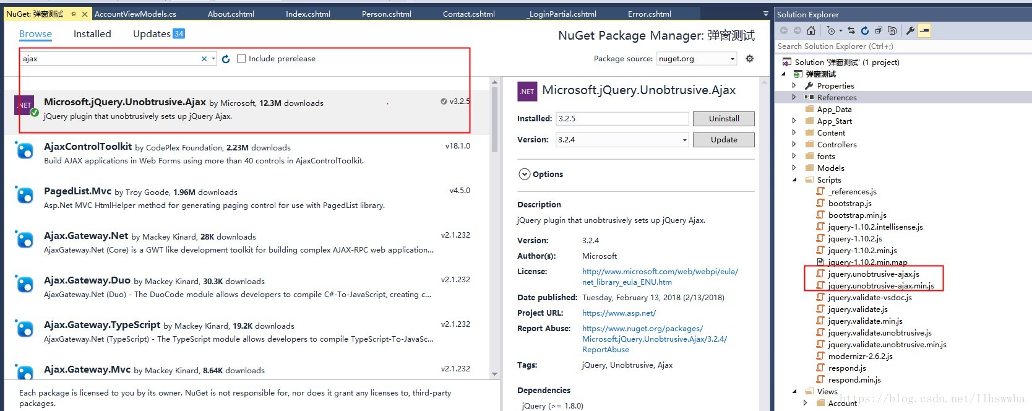Click Sync with Active Document icon
The width and height of the screenshot is (1032, 411).
[x=851, y=30]
